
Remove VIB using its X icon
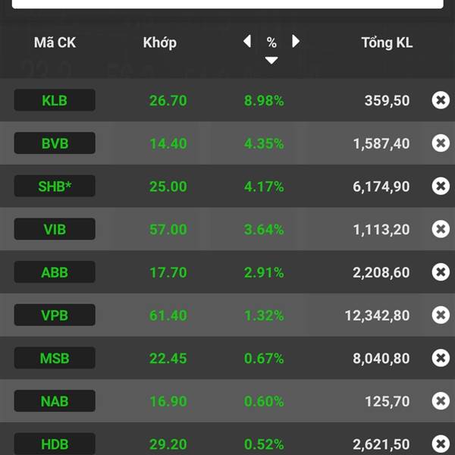(x=441, y=229)
